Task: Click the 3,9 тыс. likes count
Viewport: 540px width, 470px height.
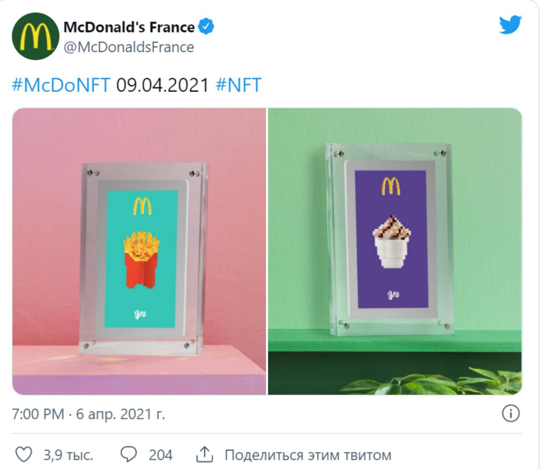Action: tap(68, 455)
